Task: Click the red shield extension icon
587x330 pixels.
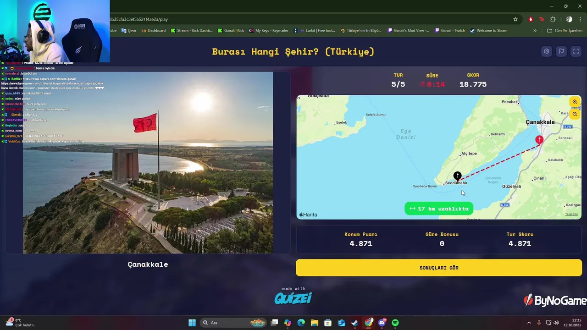Action: (531, 19)
